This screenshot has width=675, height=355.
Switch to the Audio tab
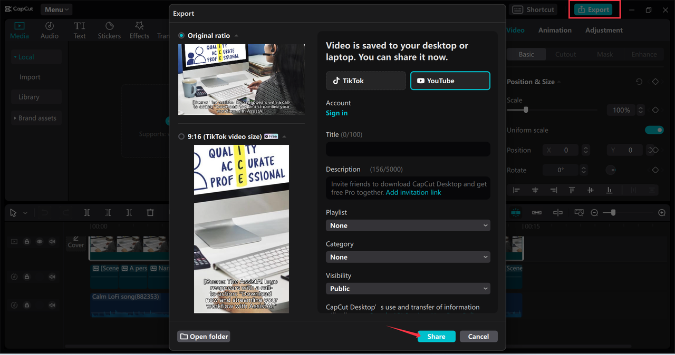pyautogui.click(x=50, y=30)
